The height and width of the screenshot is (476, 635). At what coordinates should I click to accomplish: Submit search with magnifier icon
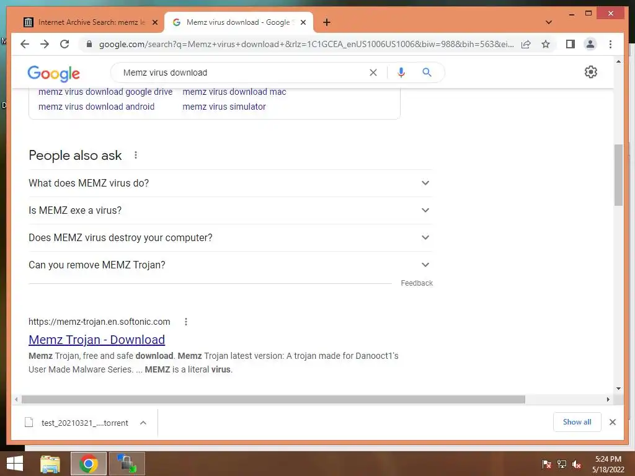427,73
